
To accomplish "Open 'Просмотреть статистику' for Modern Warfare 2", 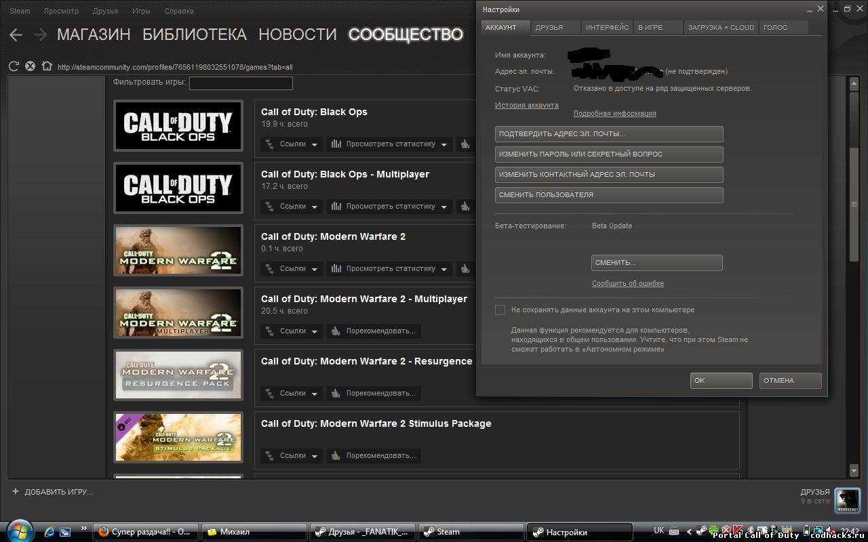I will click(x=389, y=268).
